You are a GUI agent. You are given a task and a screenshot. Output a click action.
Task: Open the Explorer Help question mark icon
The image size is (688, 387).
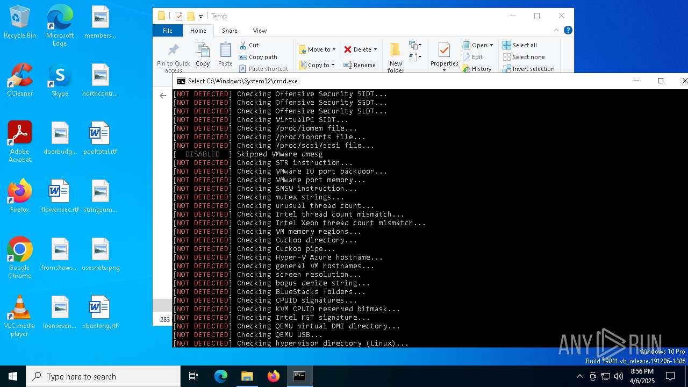pos(568,30)
